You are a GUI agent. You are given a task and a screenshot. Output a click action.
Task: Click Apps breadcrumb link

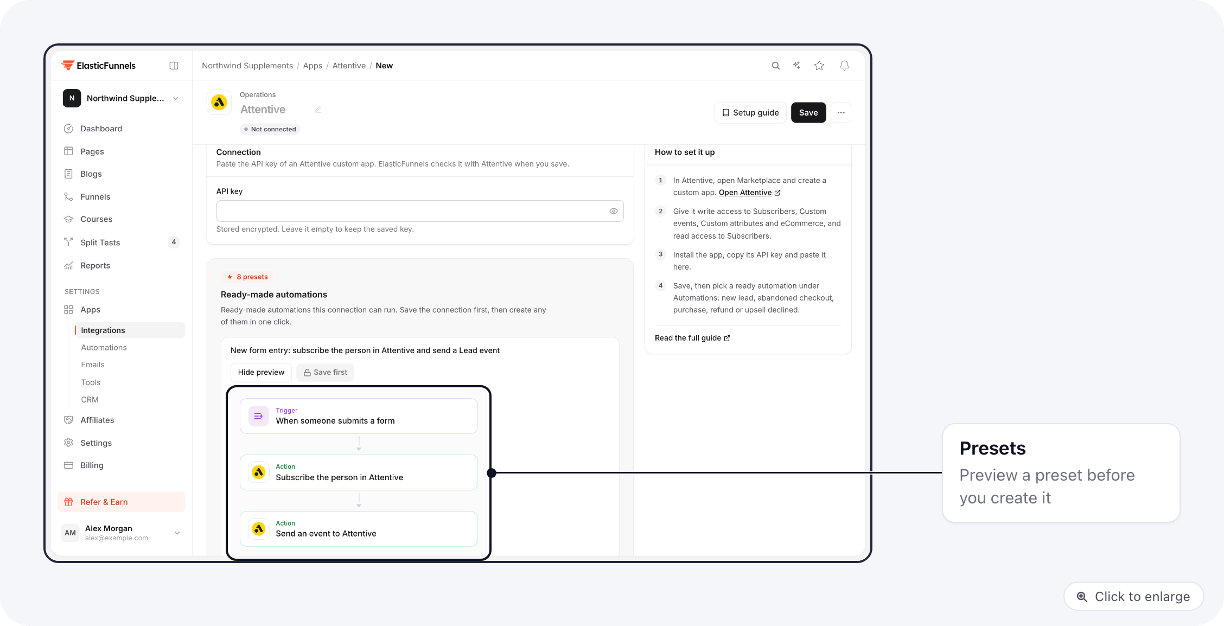pyautogui.click(x=313, y=66)
